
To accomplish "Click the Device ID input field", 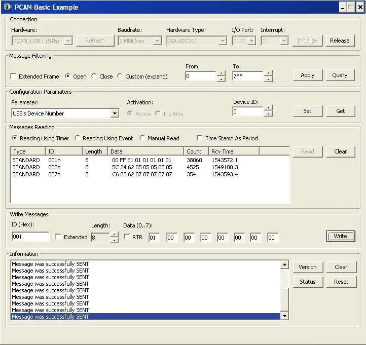I will click(x=248, y=111).
